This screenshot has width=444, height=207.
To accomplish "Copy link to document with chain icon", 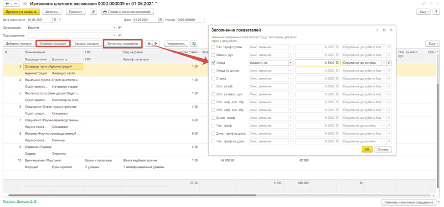I will coord(423,3).
